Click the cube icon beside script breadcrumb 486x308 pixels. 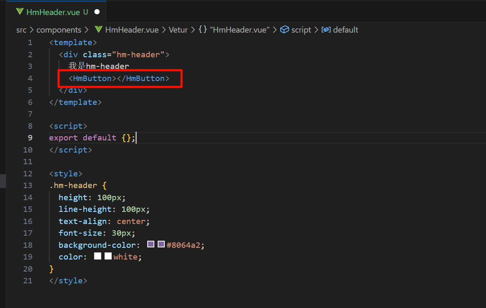coord(284,29)
